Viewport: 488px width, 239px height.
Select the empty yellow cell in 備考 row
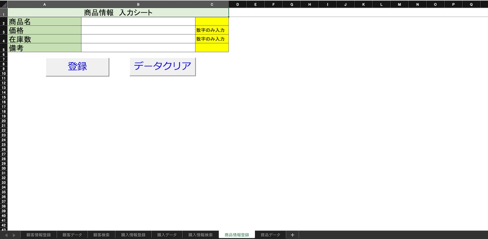pos(212,48)
